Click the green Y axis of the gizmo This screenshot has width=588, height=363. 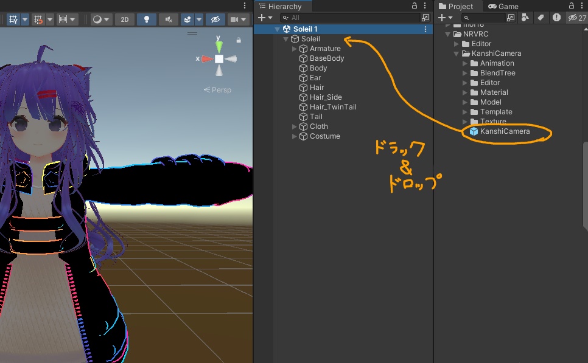click(219, 46)
